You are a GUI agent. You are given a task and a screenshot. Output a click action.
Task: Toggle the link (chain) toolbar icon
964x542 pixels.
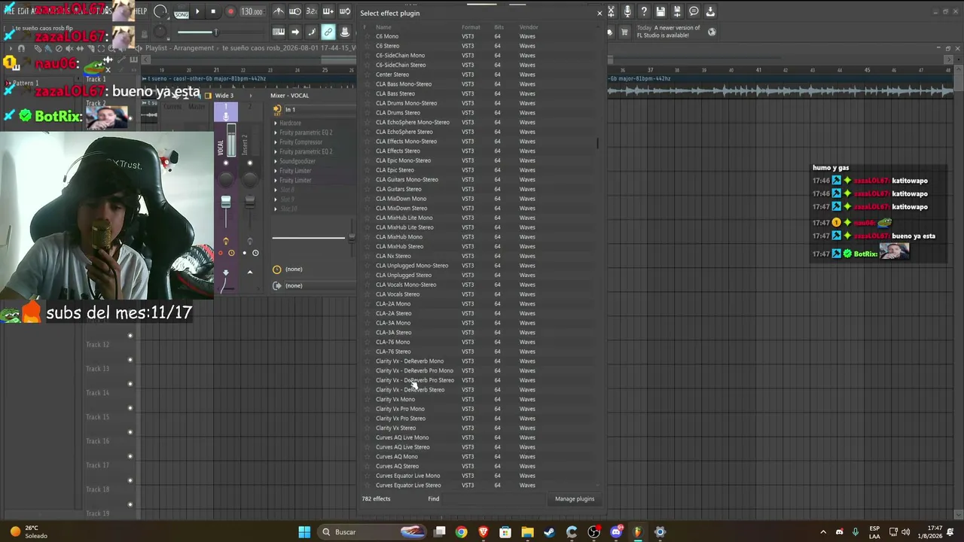pos(328,32)
